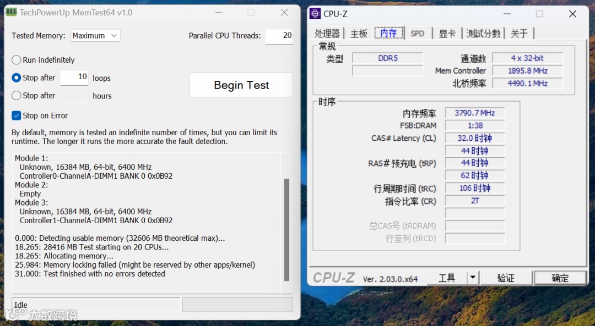Click the Parallel CPU Threads input field
The width and height of the screenshot is (595, 326).
pyautogui.click(x=279, y=36)
